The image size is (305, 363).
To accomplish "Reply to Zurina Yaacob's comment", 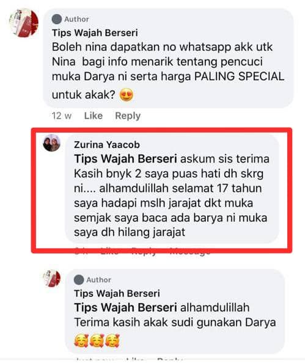I will coord(144,252).
